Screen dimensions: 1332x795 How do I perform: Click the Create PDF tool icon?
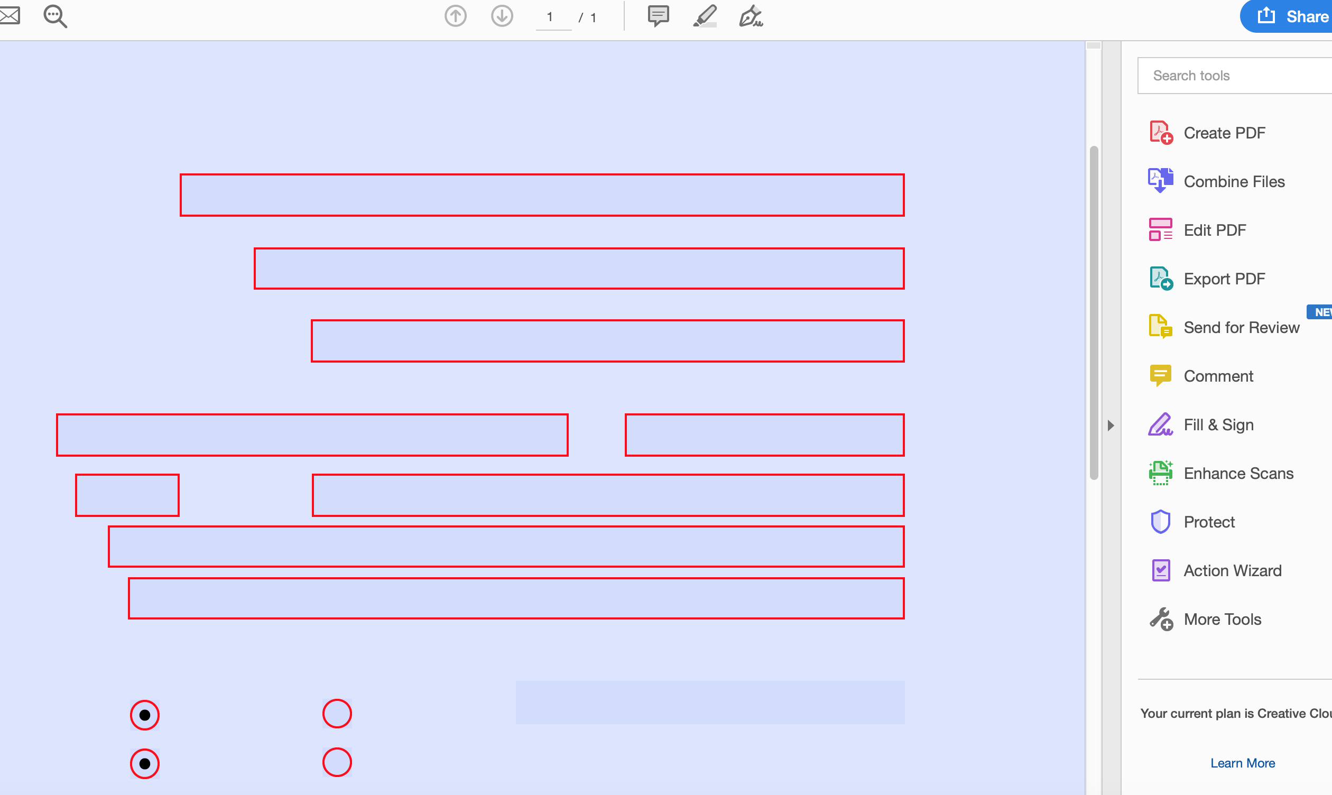(1161, 132)
